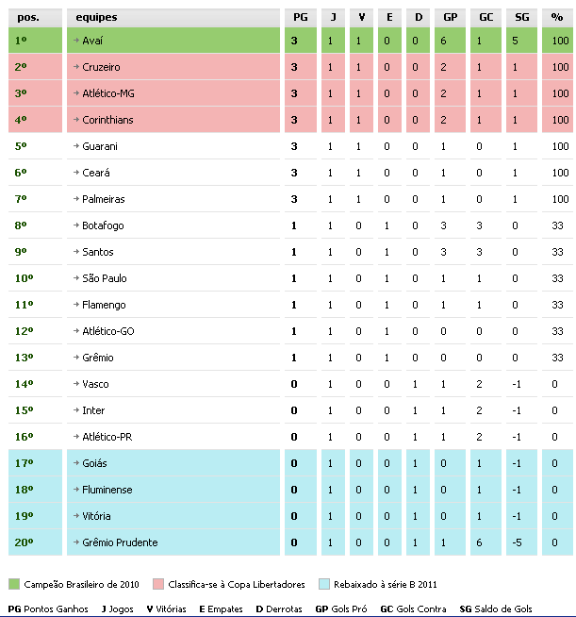Click the equipes column header
Image resolution: width=576 pixels, height=617 pixels.
tap(96, 17)
